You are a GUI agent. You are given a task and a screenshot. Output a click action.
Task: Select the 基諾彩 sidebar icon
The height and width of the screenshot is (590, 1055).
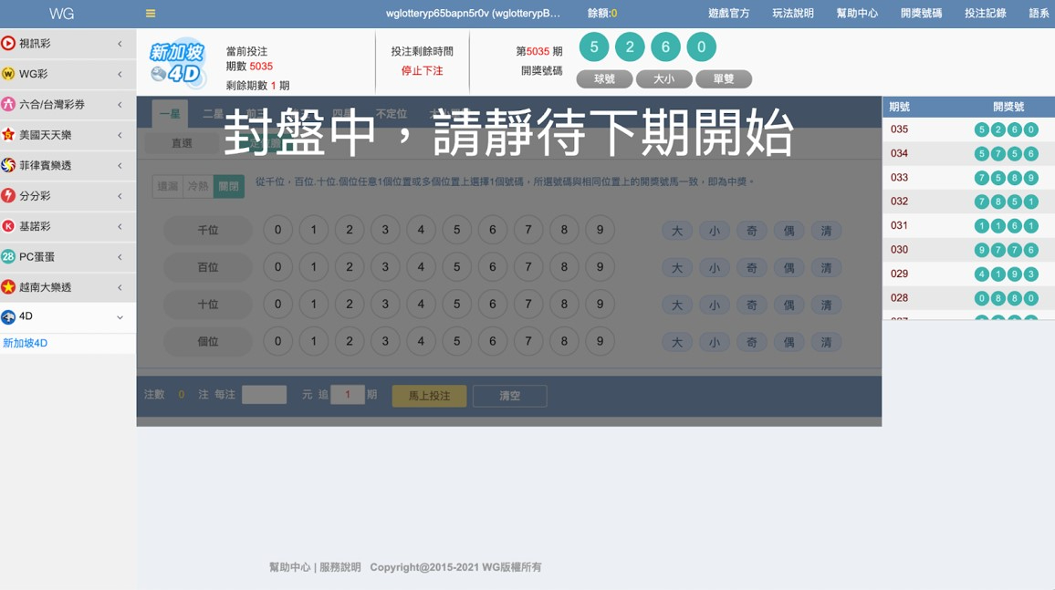[8, 226]
